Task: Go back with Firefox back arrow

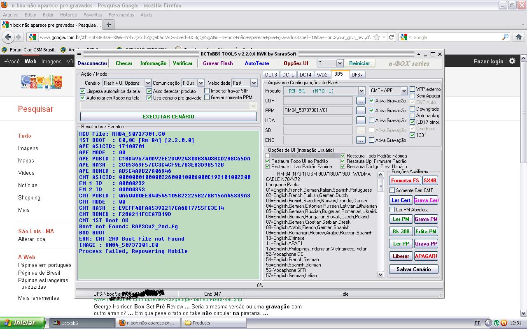Action: [x=8, y=37]
